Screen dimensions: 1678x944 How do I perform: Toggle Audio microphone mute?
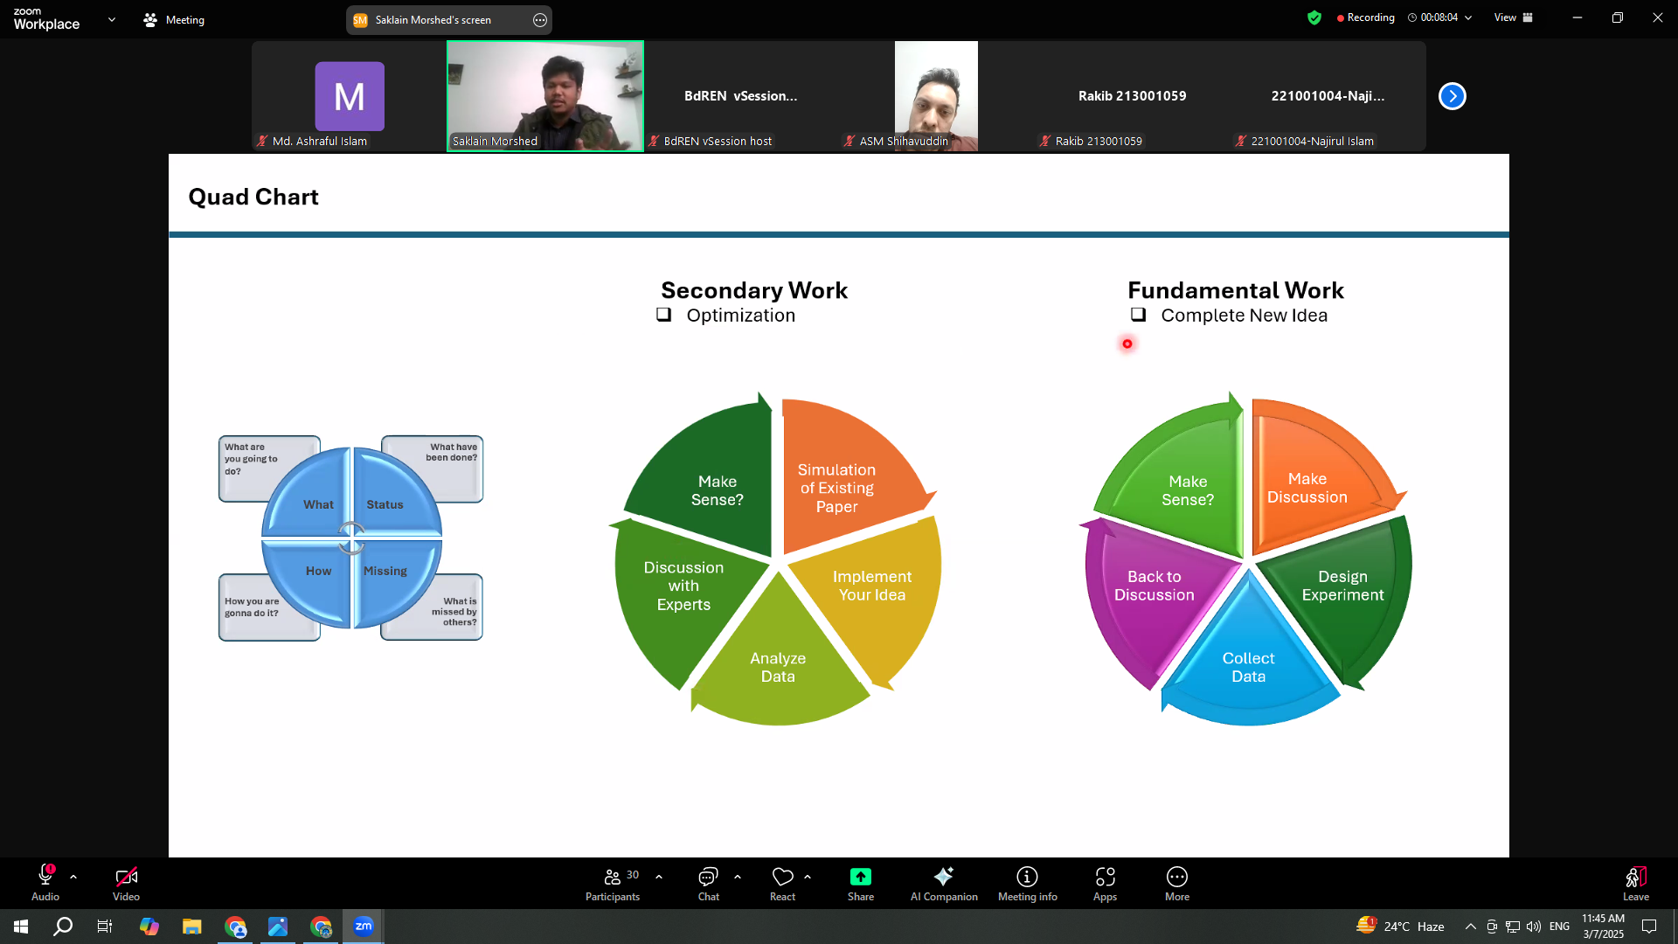45,877
